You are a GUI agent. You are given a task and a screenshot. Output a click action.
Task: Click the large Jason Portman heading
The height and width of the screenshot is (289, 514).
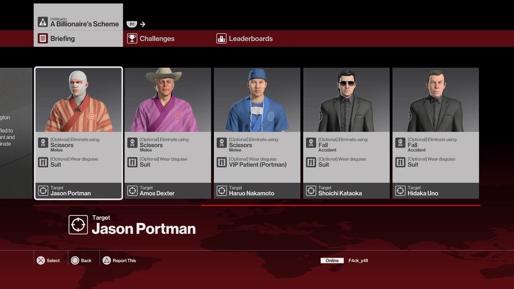(x=144, y=229)
